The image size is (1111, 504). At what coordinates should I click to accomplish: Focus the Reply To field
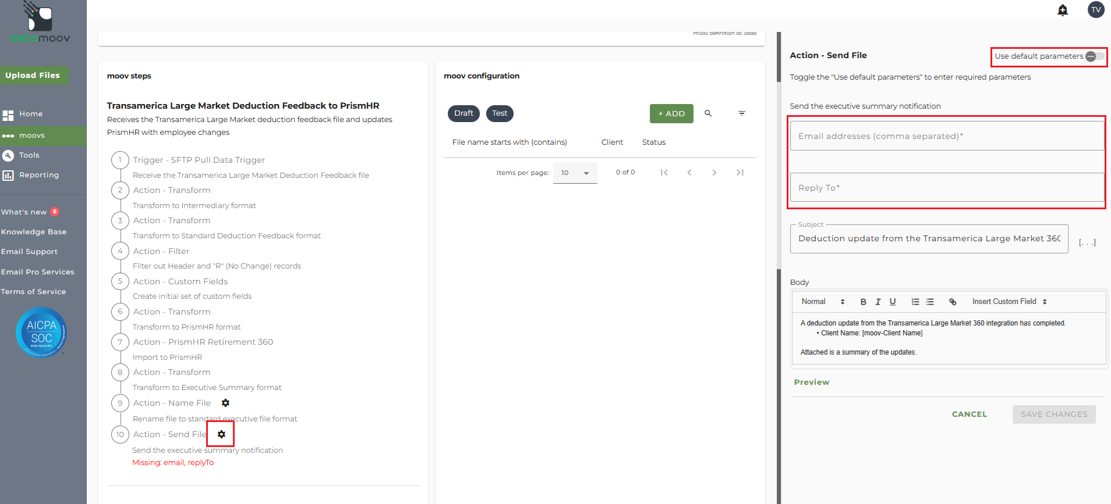947,187
